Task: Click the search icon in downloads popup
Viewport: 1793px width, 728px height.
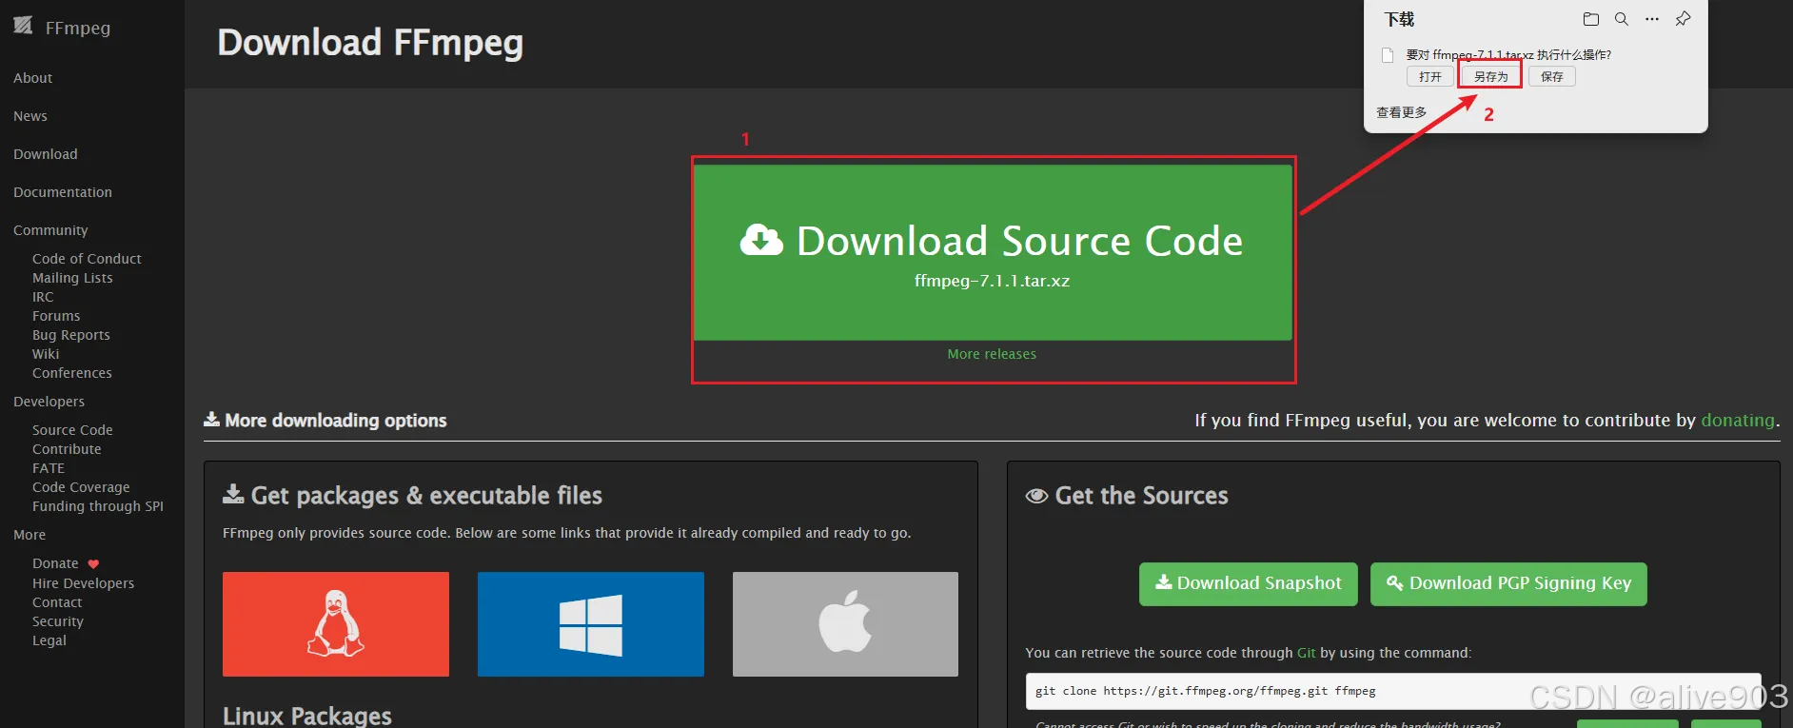Action: [x=1622, y=19]
